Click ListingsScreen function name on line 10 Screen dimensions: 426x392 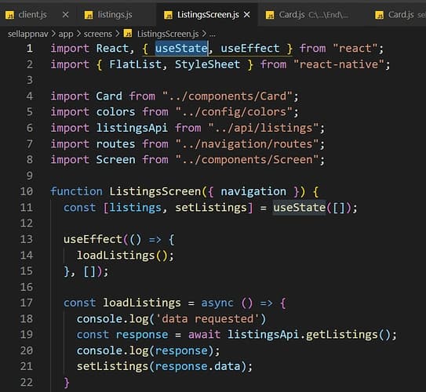click(155, 191)
